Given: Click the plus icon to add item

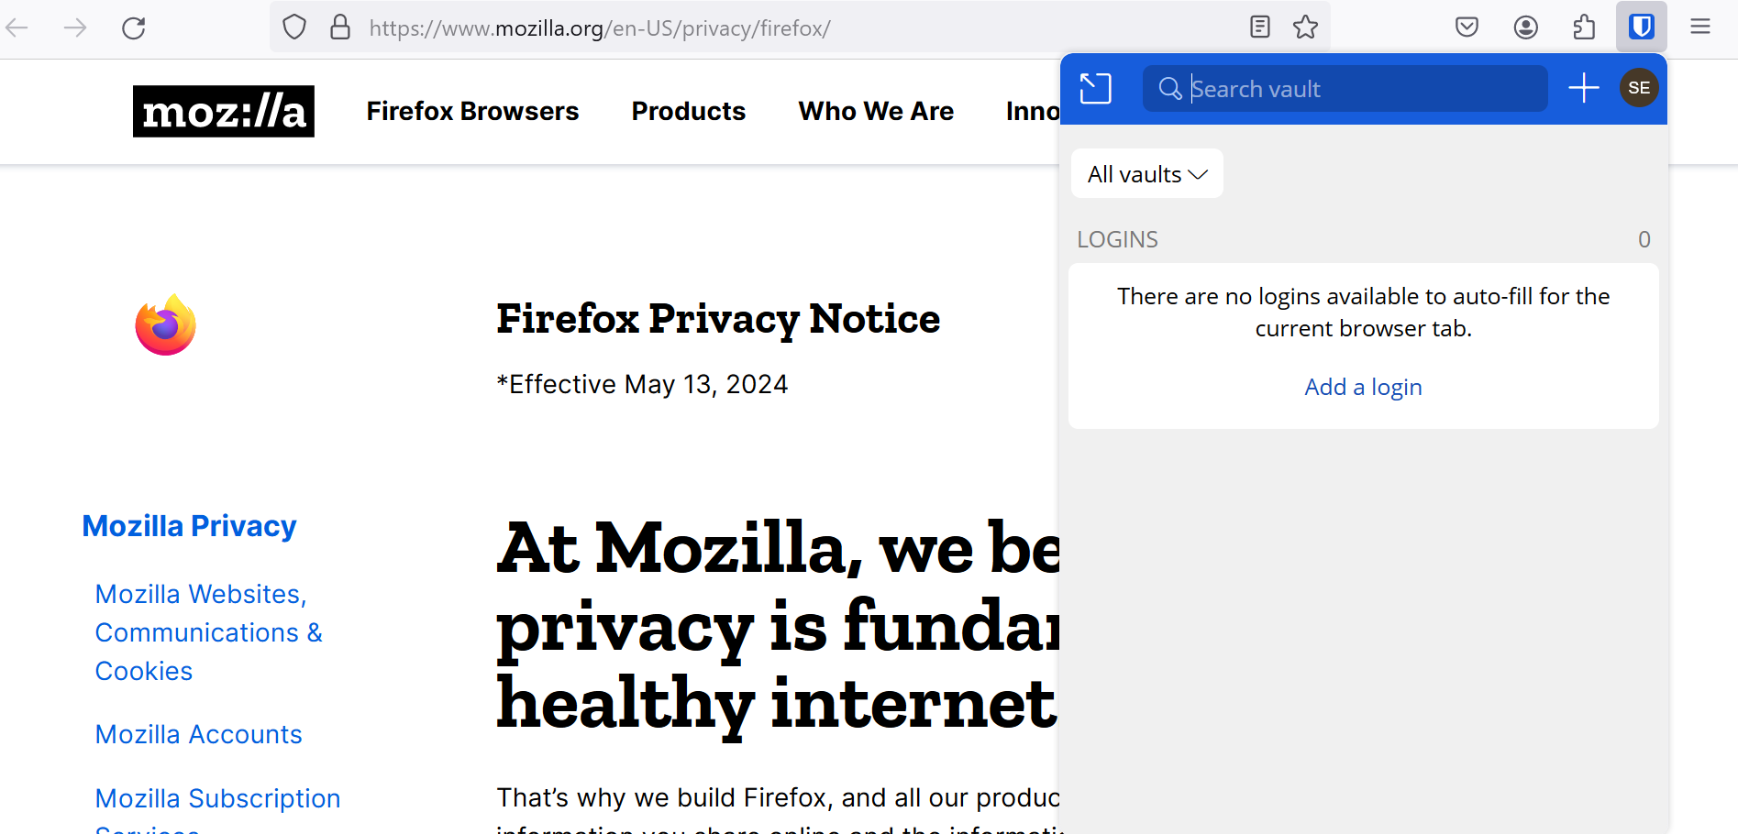Looking at the screenshot, I should click(1583, 88).
